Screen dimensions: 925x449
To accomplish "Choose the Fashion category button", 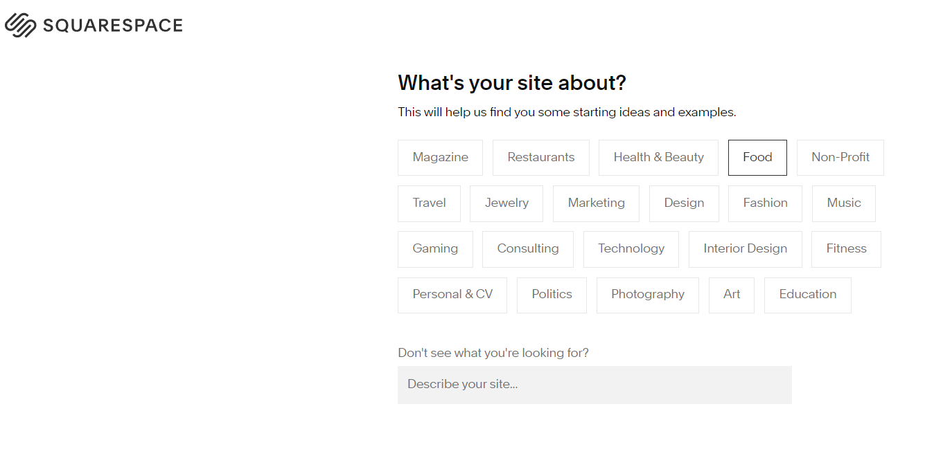I will tap(765, 203).
